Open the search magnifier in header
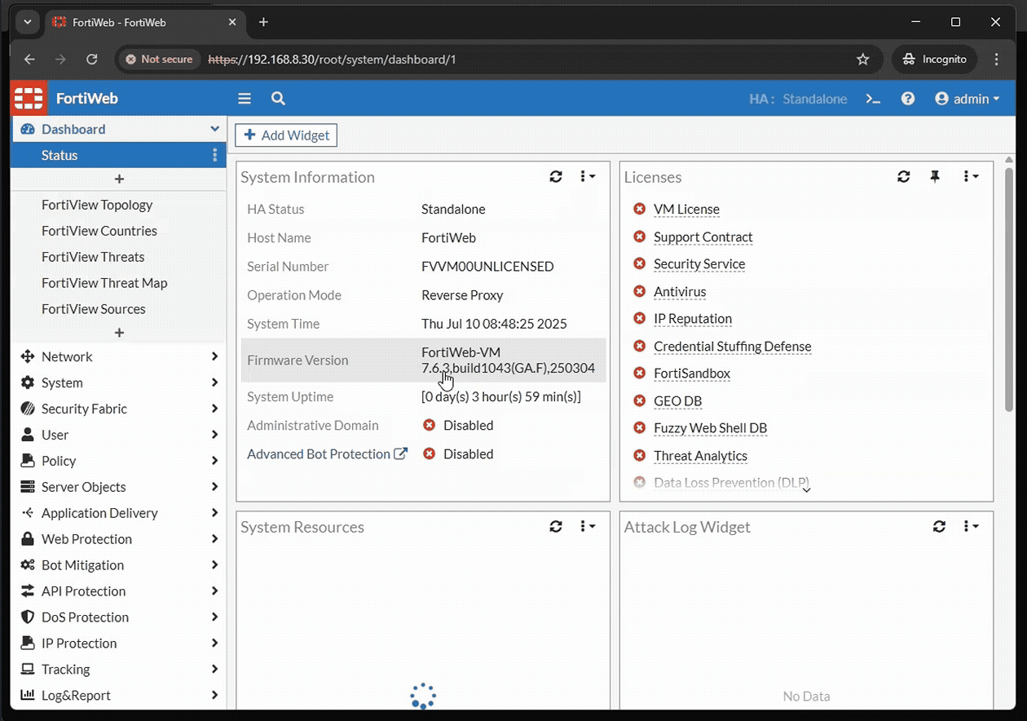1027x721 pixels. [278, 99]
